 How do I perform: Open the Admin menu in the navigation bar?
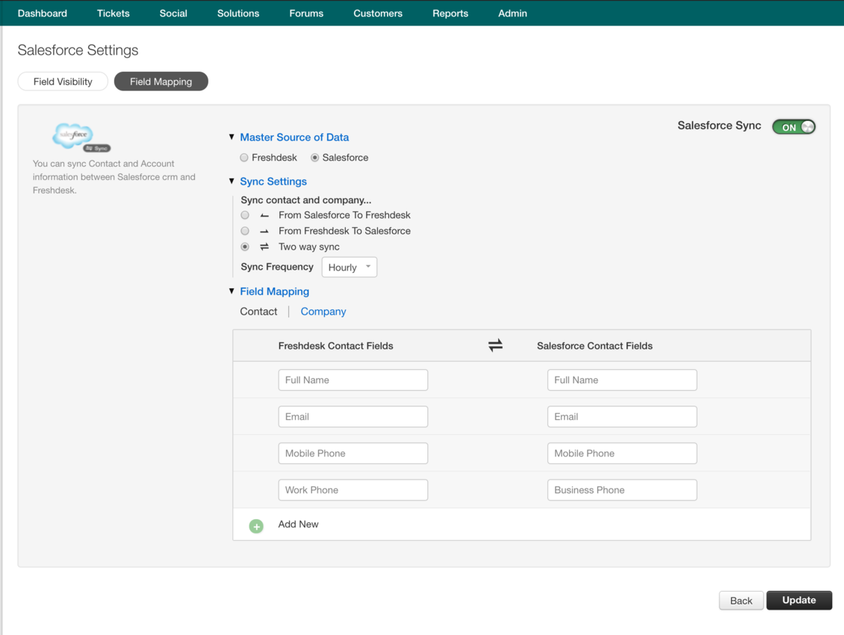[x=512, y=13]
